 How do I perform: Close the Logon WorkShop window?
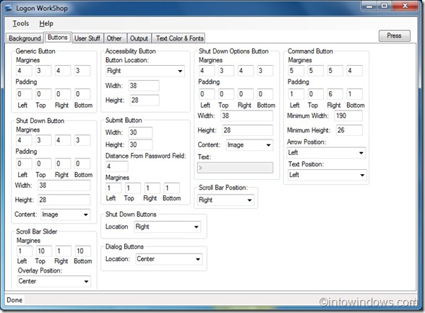tap(405, 6)
